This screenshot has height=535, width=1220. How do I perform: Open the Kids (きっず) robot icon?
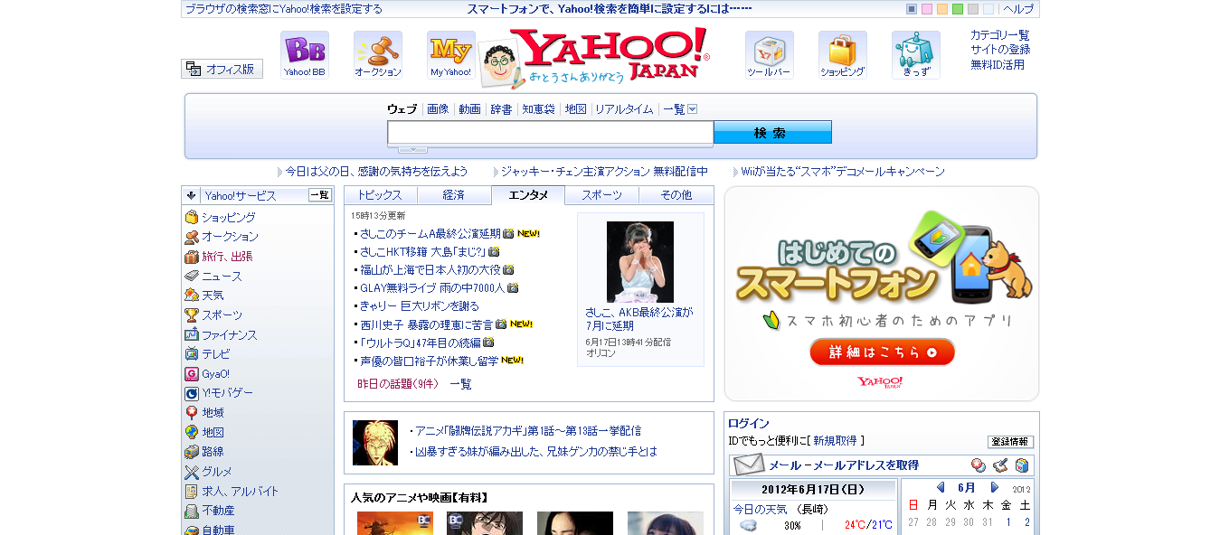(x=915, y=55)
